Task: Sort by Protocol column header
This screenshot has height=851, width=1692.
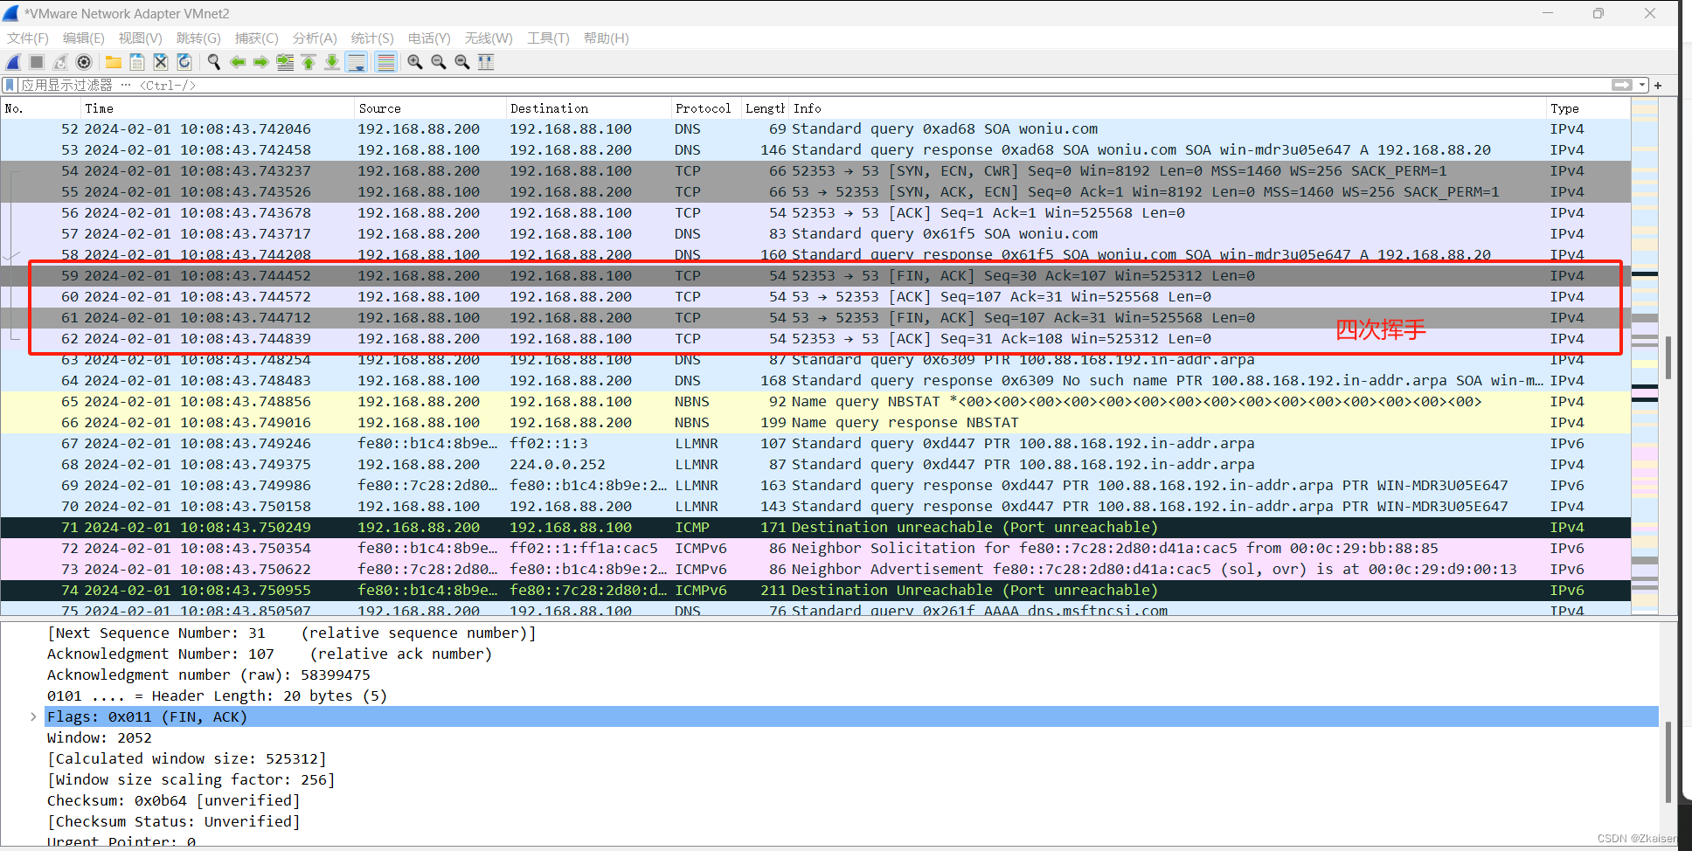Action: coord(705,108)
